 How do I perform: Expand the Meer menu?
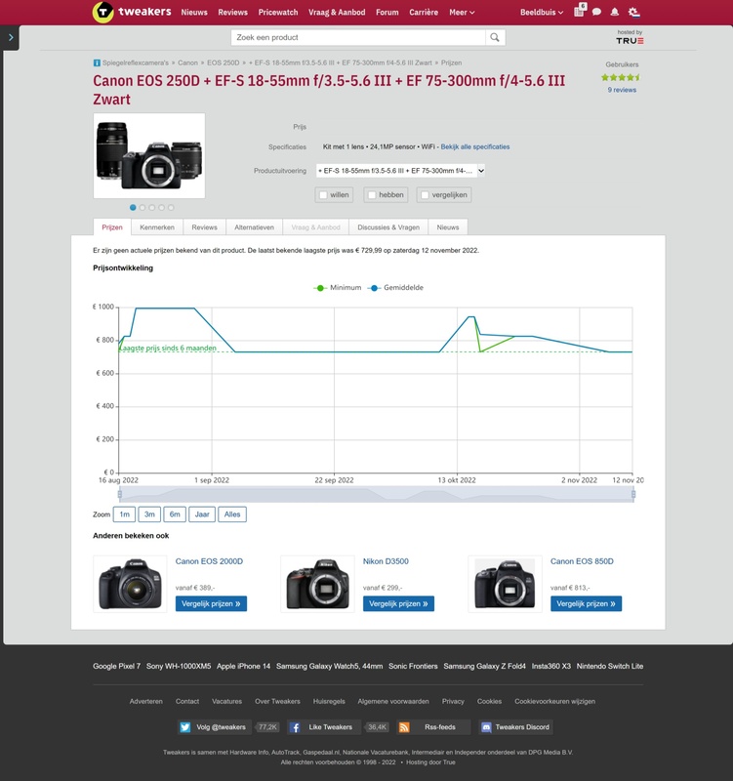462,12
